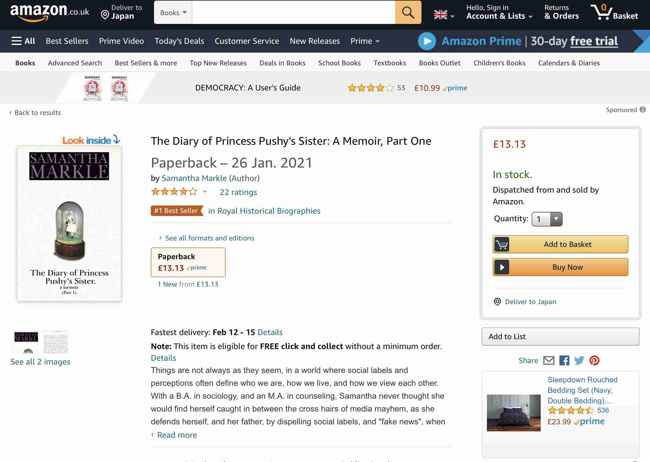The image size is (650, 462).
Task: Expand the Prime navigation dropdown
Action: coord(365,41)
